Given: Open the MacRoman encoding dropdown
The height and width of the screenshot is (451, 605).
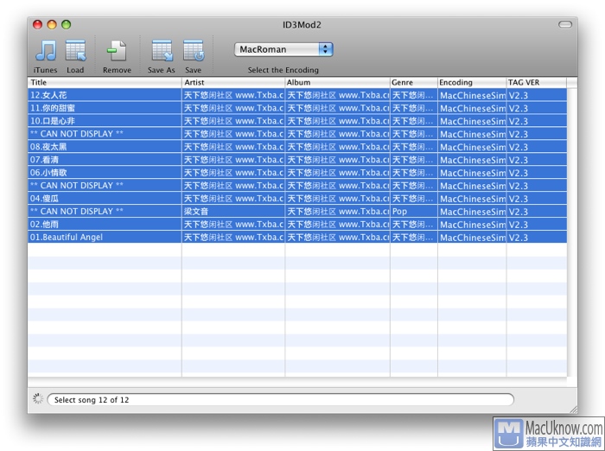Looking at the screenshot, I should [283, 49].
